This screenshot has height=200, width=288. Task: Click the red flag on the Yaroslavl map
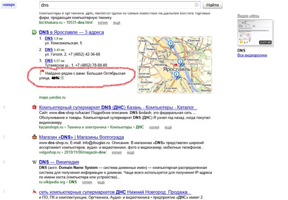tap(175, 65)
